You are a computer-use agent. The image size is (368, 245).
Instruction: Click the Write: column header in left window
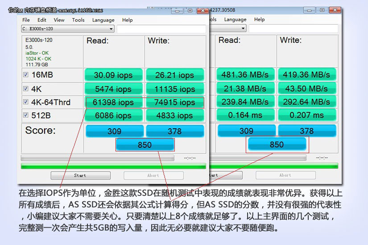[x=159, y=41]
